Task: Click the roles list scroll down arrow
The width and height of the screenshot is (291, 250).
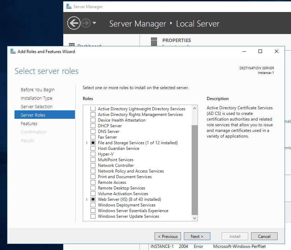Action: click(x=195, y=218)
